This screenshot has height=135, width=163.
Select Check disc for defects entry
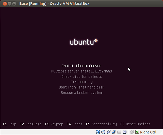[81, 77]
